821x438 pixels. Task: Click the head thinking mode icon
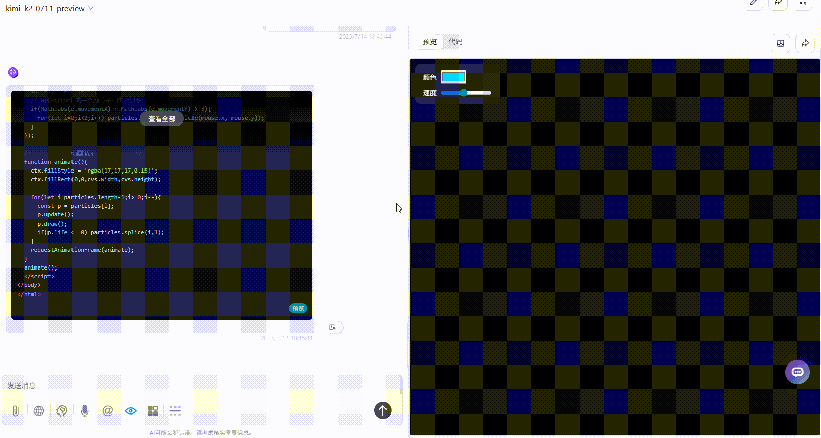coord(62,411)
